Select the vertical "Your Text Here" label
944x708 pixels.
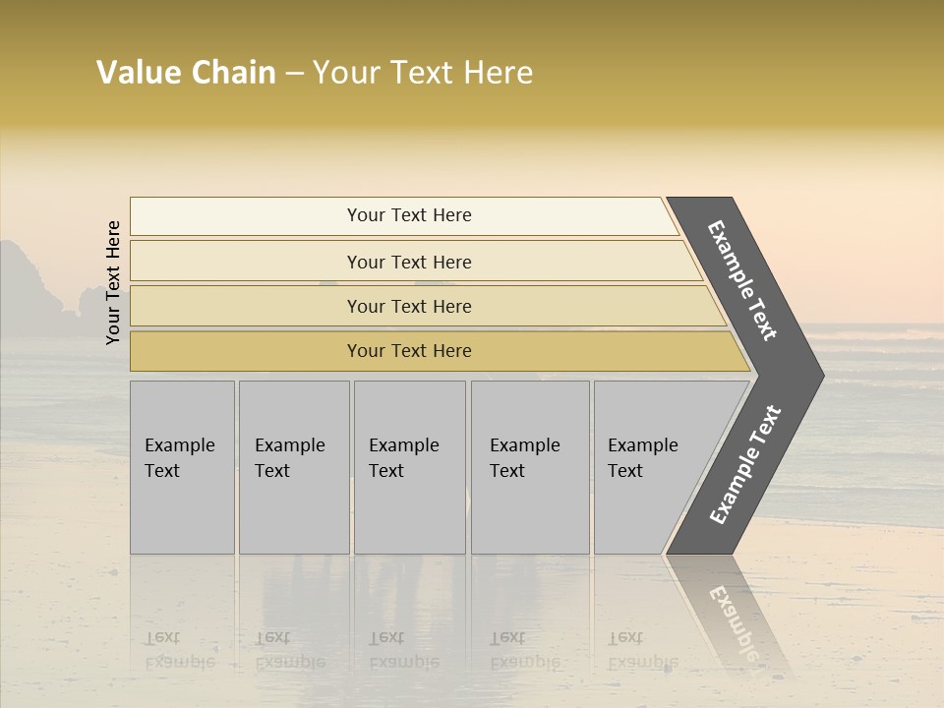113,282
